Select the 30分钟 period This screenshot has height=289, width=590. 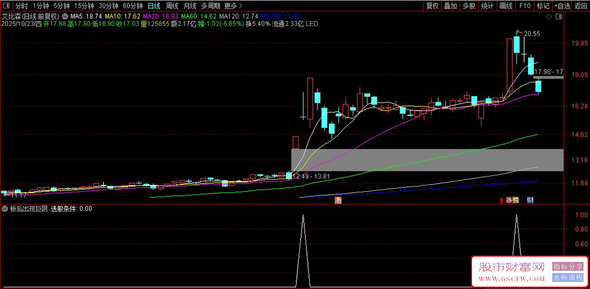109,6
